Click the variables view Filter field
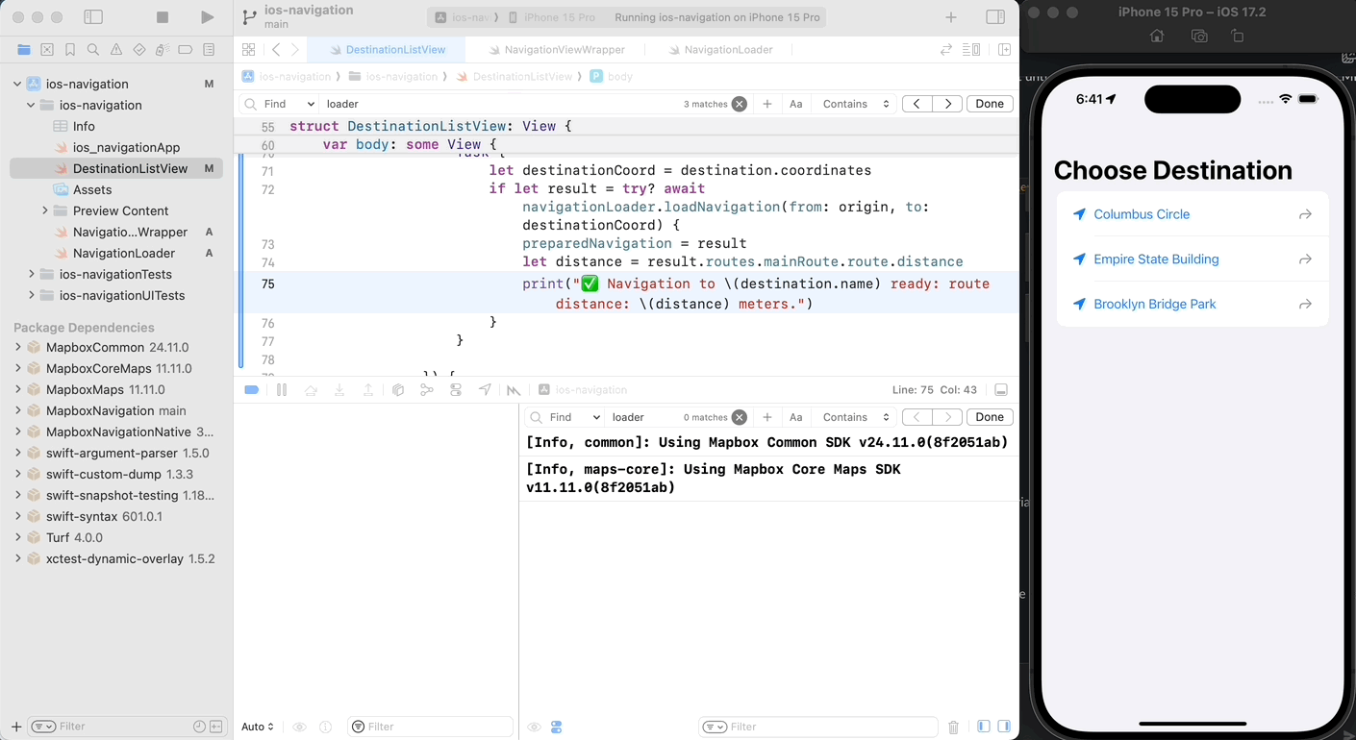The image size is (1356, 740). [x=430, y=728]
